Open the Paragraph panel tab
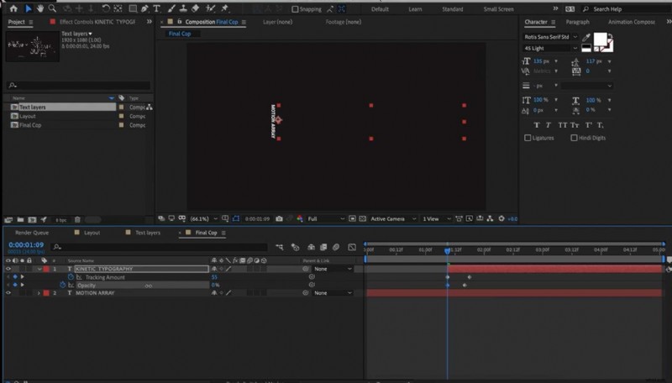The width and height of the screenshot is (672, 383). coord(577,22)
